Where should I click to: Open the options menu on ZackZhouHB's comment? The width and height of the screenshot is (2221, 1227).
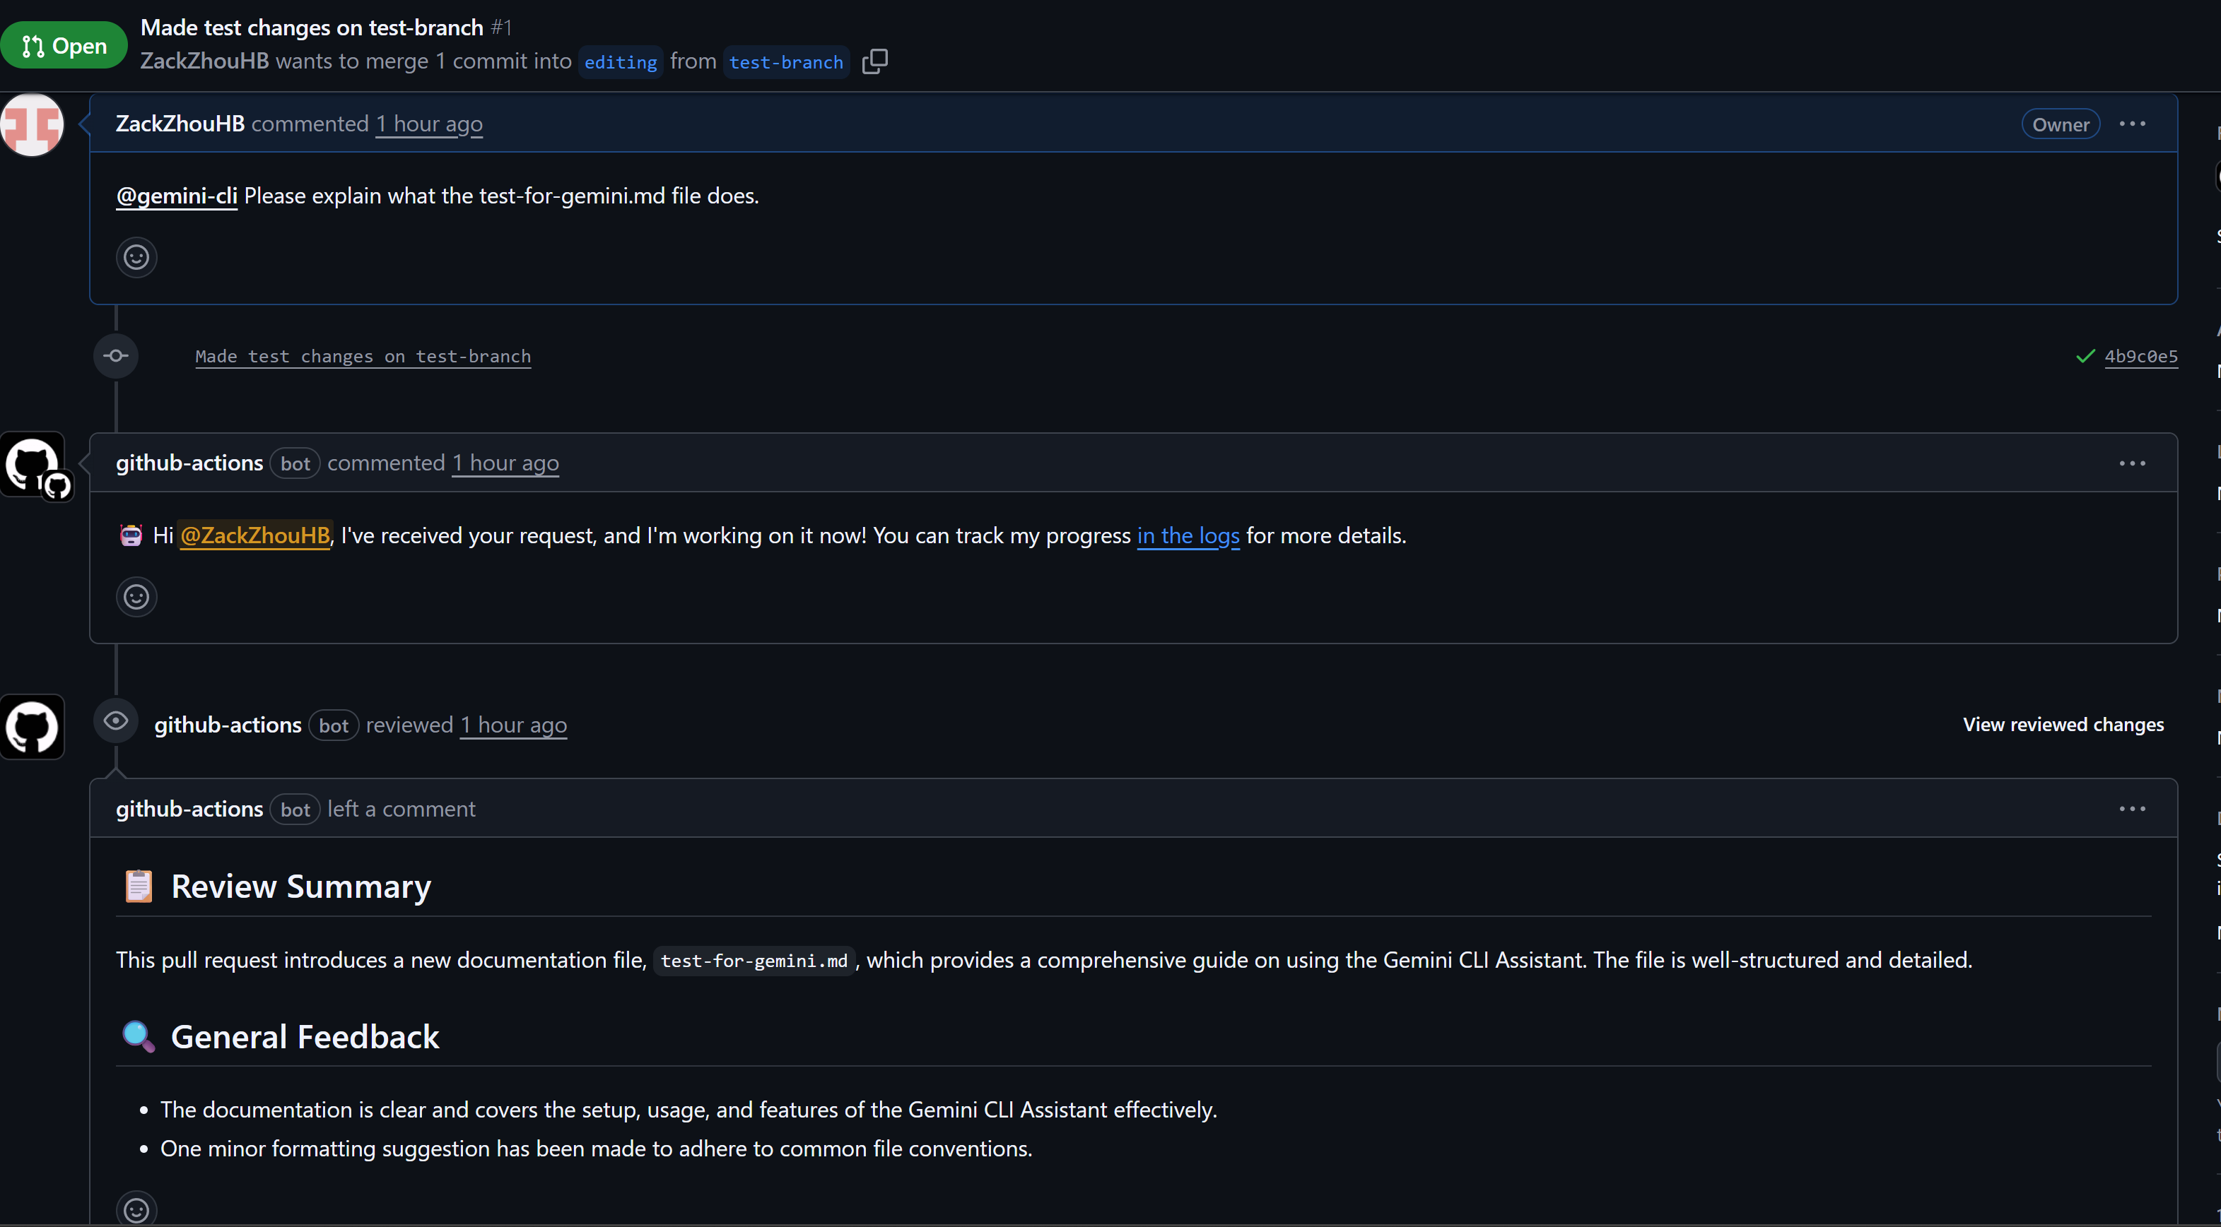[2132, 124]
